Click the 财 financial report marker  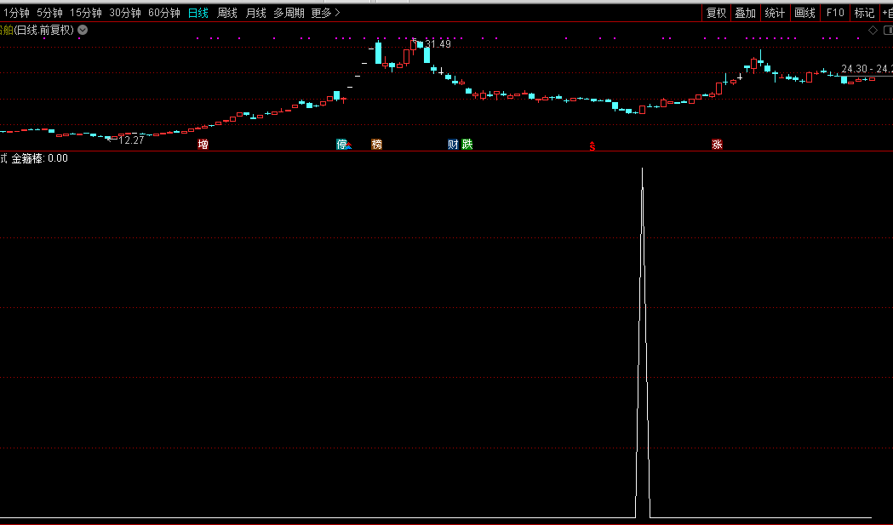click(453, 145)
